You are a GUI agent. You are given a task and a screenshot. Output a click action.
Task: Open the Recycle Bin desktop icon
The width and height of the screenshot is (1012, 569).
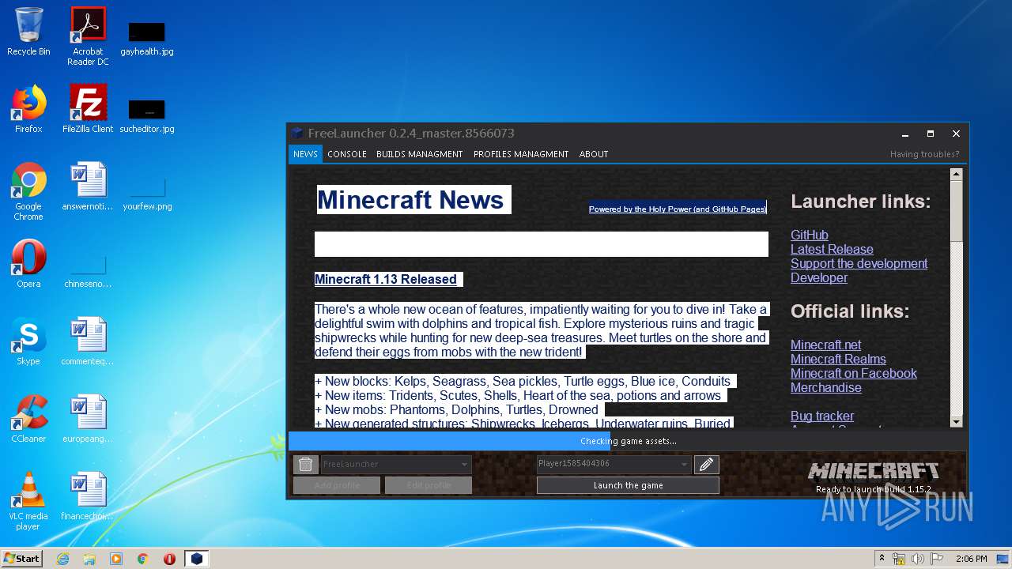28,32
